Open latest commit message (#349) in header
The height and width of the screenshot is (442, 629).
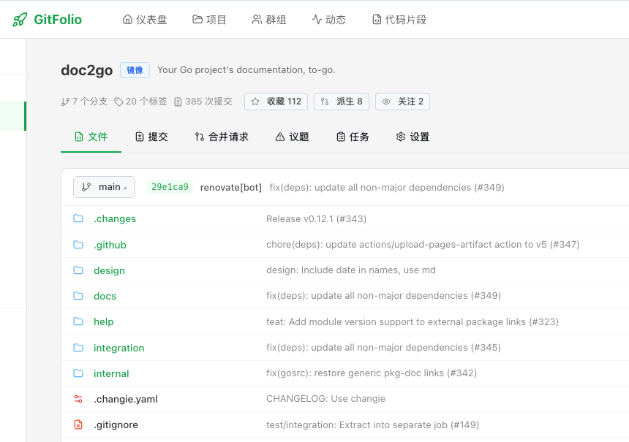tap(387, 188)
